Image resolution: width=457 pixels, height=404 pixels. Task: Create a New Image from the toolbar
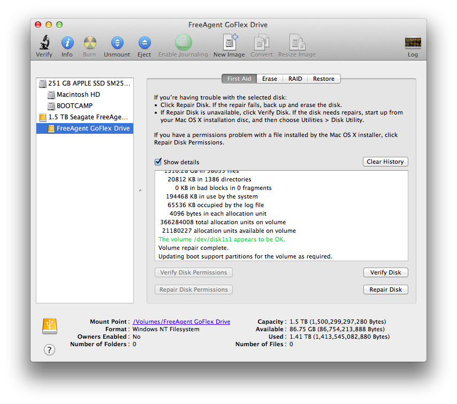(x=230, y=42)
